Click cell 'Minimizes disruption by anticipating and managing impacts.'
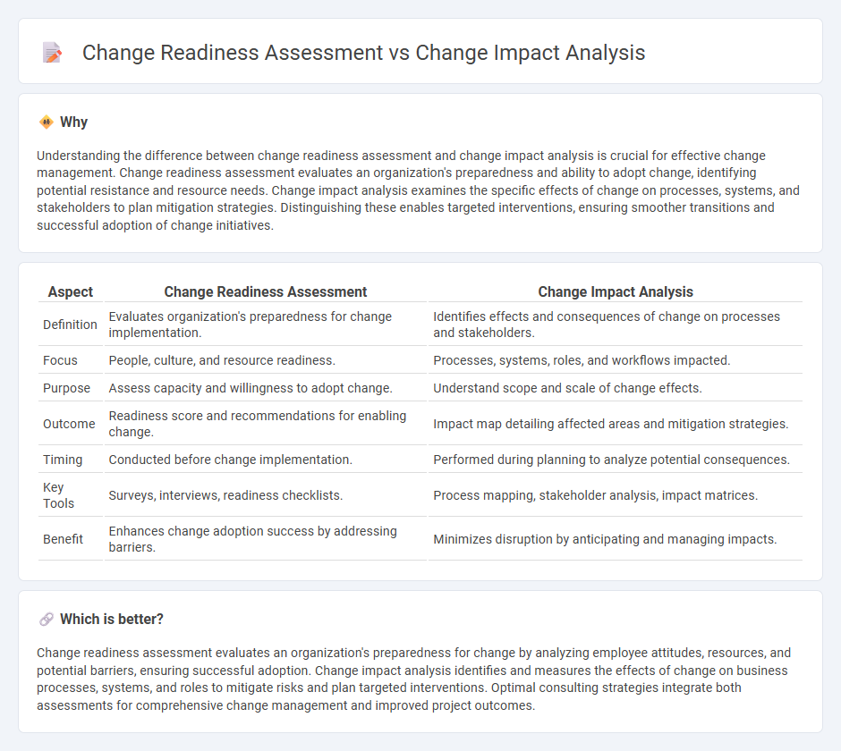841x751 pixels. click(616, 539)
